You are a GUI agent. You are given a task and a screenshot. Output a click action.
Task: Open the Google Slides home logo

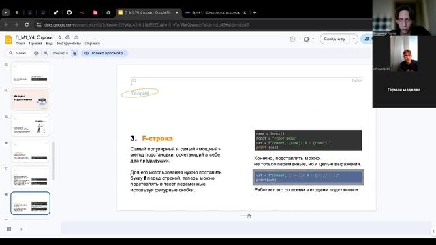click(9, 40)
